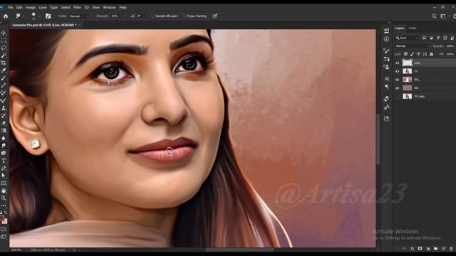Open the Strength value dropdown
Viewport: 456px width, 256px height.
[123, 16]
